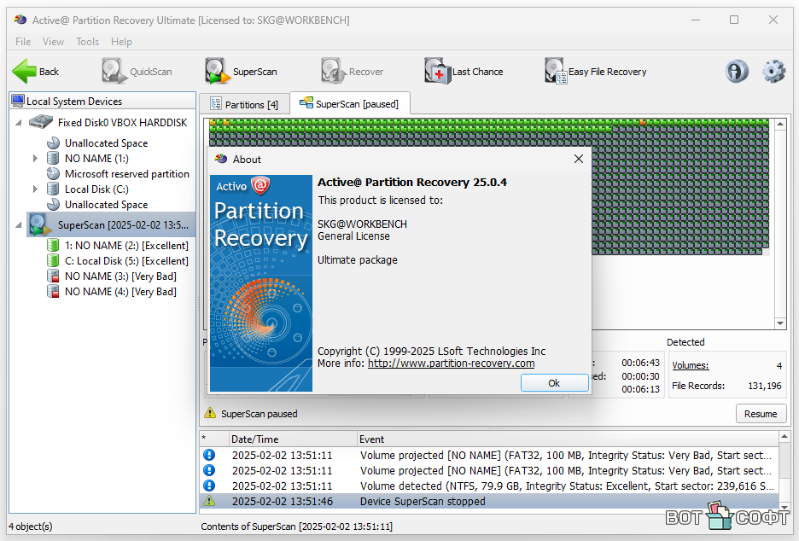Click the Volumes: link in Detected panel
Viewport: 799px width, 541px height.
(691, 365)
